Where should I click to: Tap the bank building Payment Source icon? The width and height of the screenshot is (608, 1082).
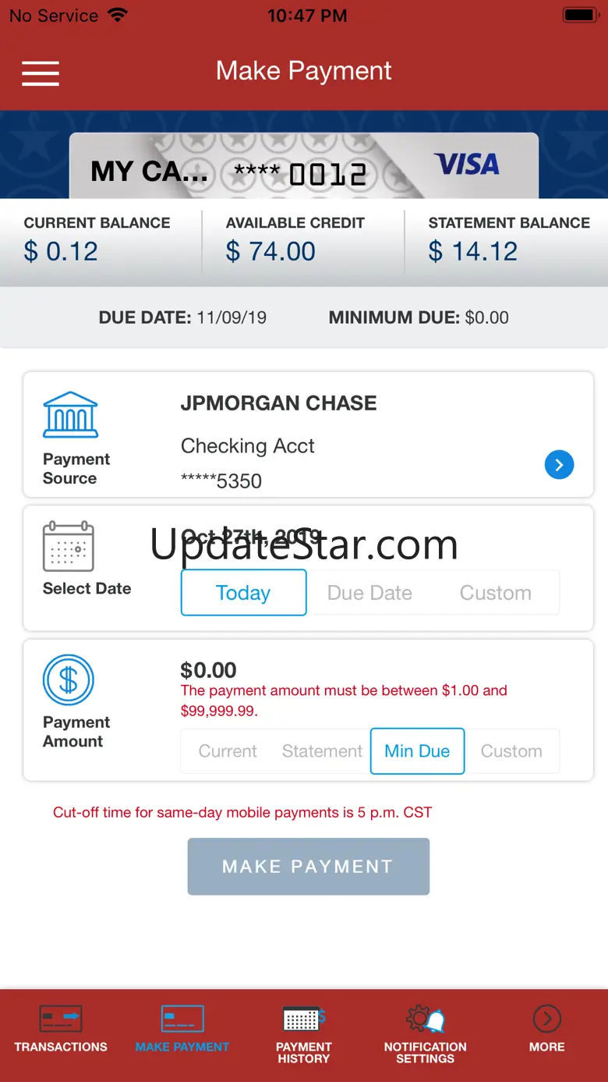70,414
